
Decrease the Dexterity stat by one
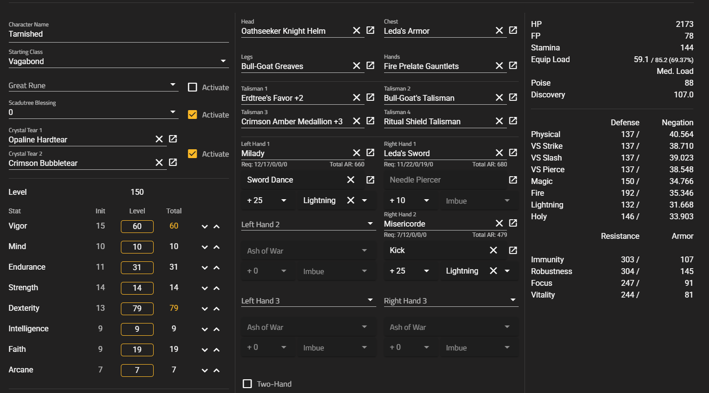(x=205, y=308)
